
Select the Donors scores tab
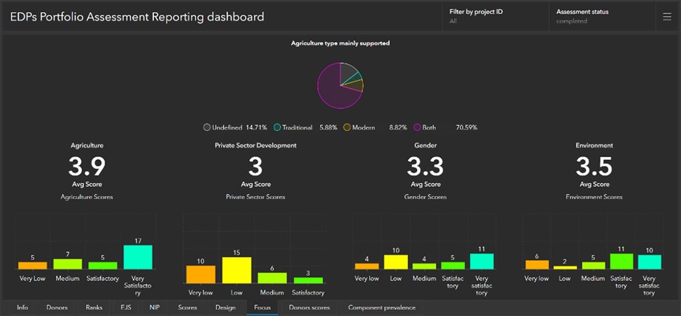pyautogui.click(x=309, y=308)
